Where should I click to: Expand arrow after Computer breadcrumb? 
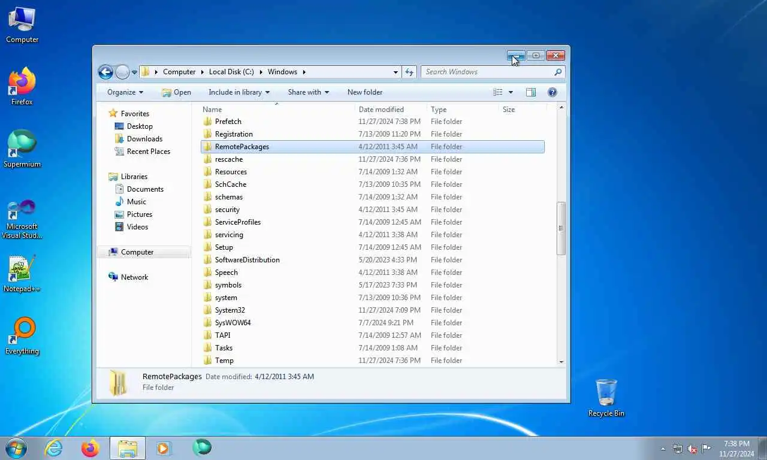[201, 72]
